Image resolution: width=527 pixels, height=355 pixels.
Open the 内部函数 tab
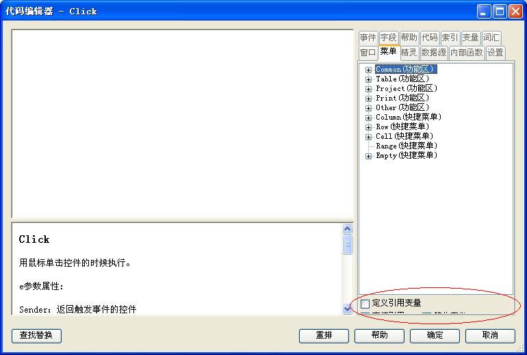point(466,53)
